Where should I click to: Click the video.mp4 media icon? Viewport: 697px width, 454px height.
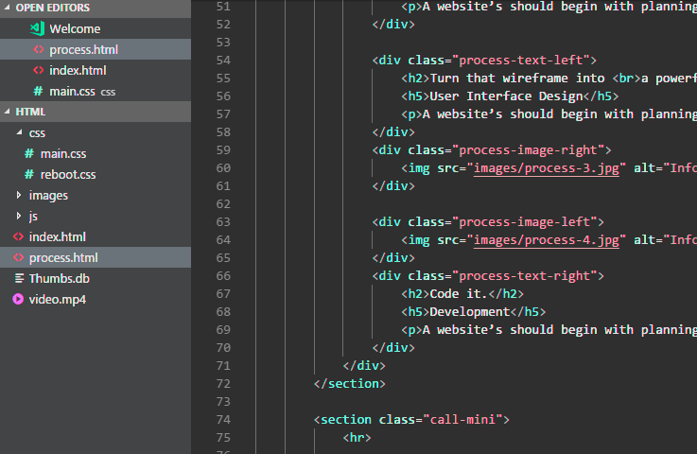[18, 299]
